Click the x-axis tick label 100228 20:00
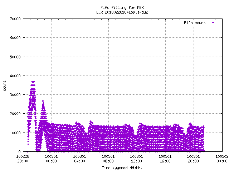 coord(23,159)
